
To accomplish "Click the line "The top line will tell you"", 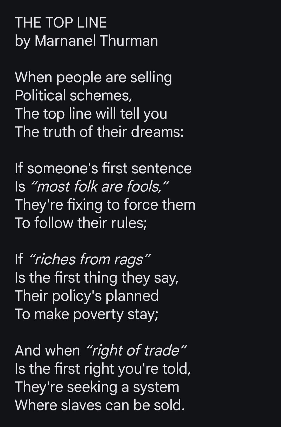I will (91, 114).
